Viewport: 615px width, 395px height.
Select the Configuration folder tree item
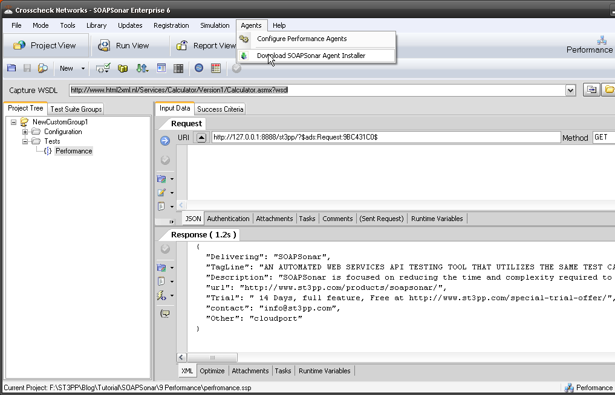tap(63, 132)
